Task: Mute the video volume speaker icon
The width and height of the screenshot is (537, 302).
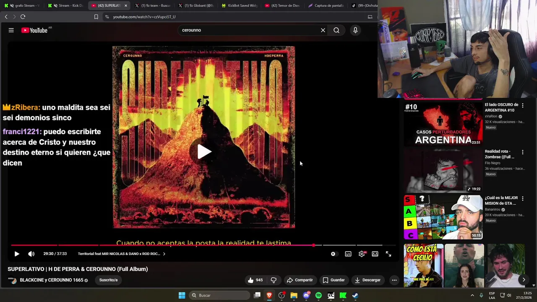Action: pos(31,254)
